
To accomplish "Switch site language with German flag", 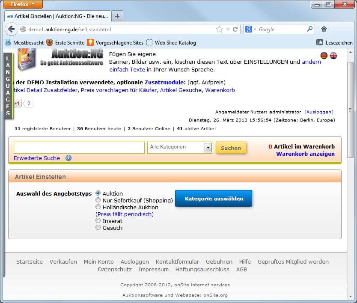I will coord(324,55).
